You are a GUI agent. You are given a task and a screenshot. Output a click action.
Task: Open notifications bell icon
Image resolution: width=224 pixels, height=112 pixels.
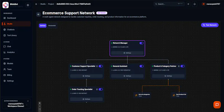195,4
